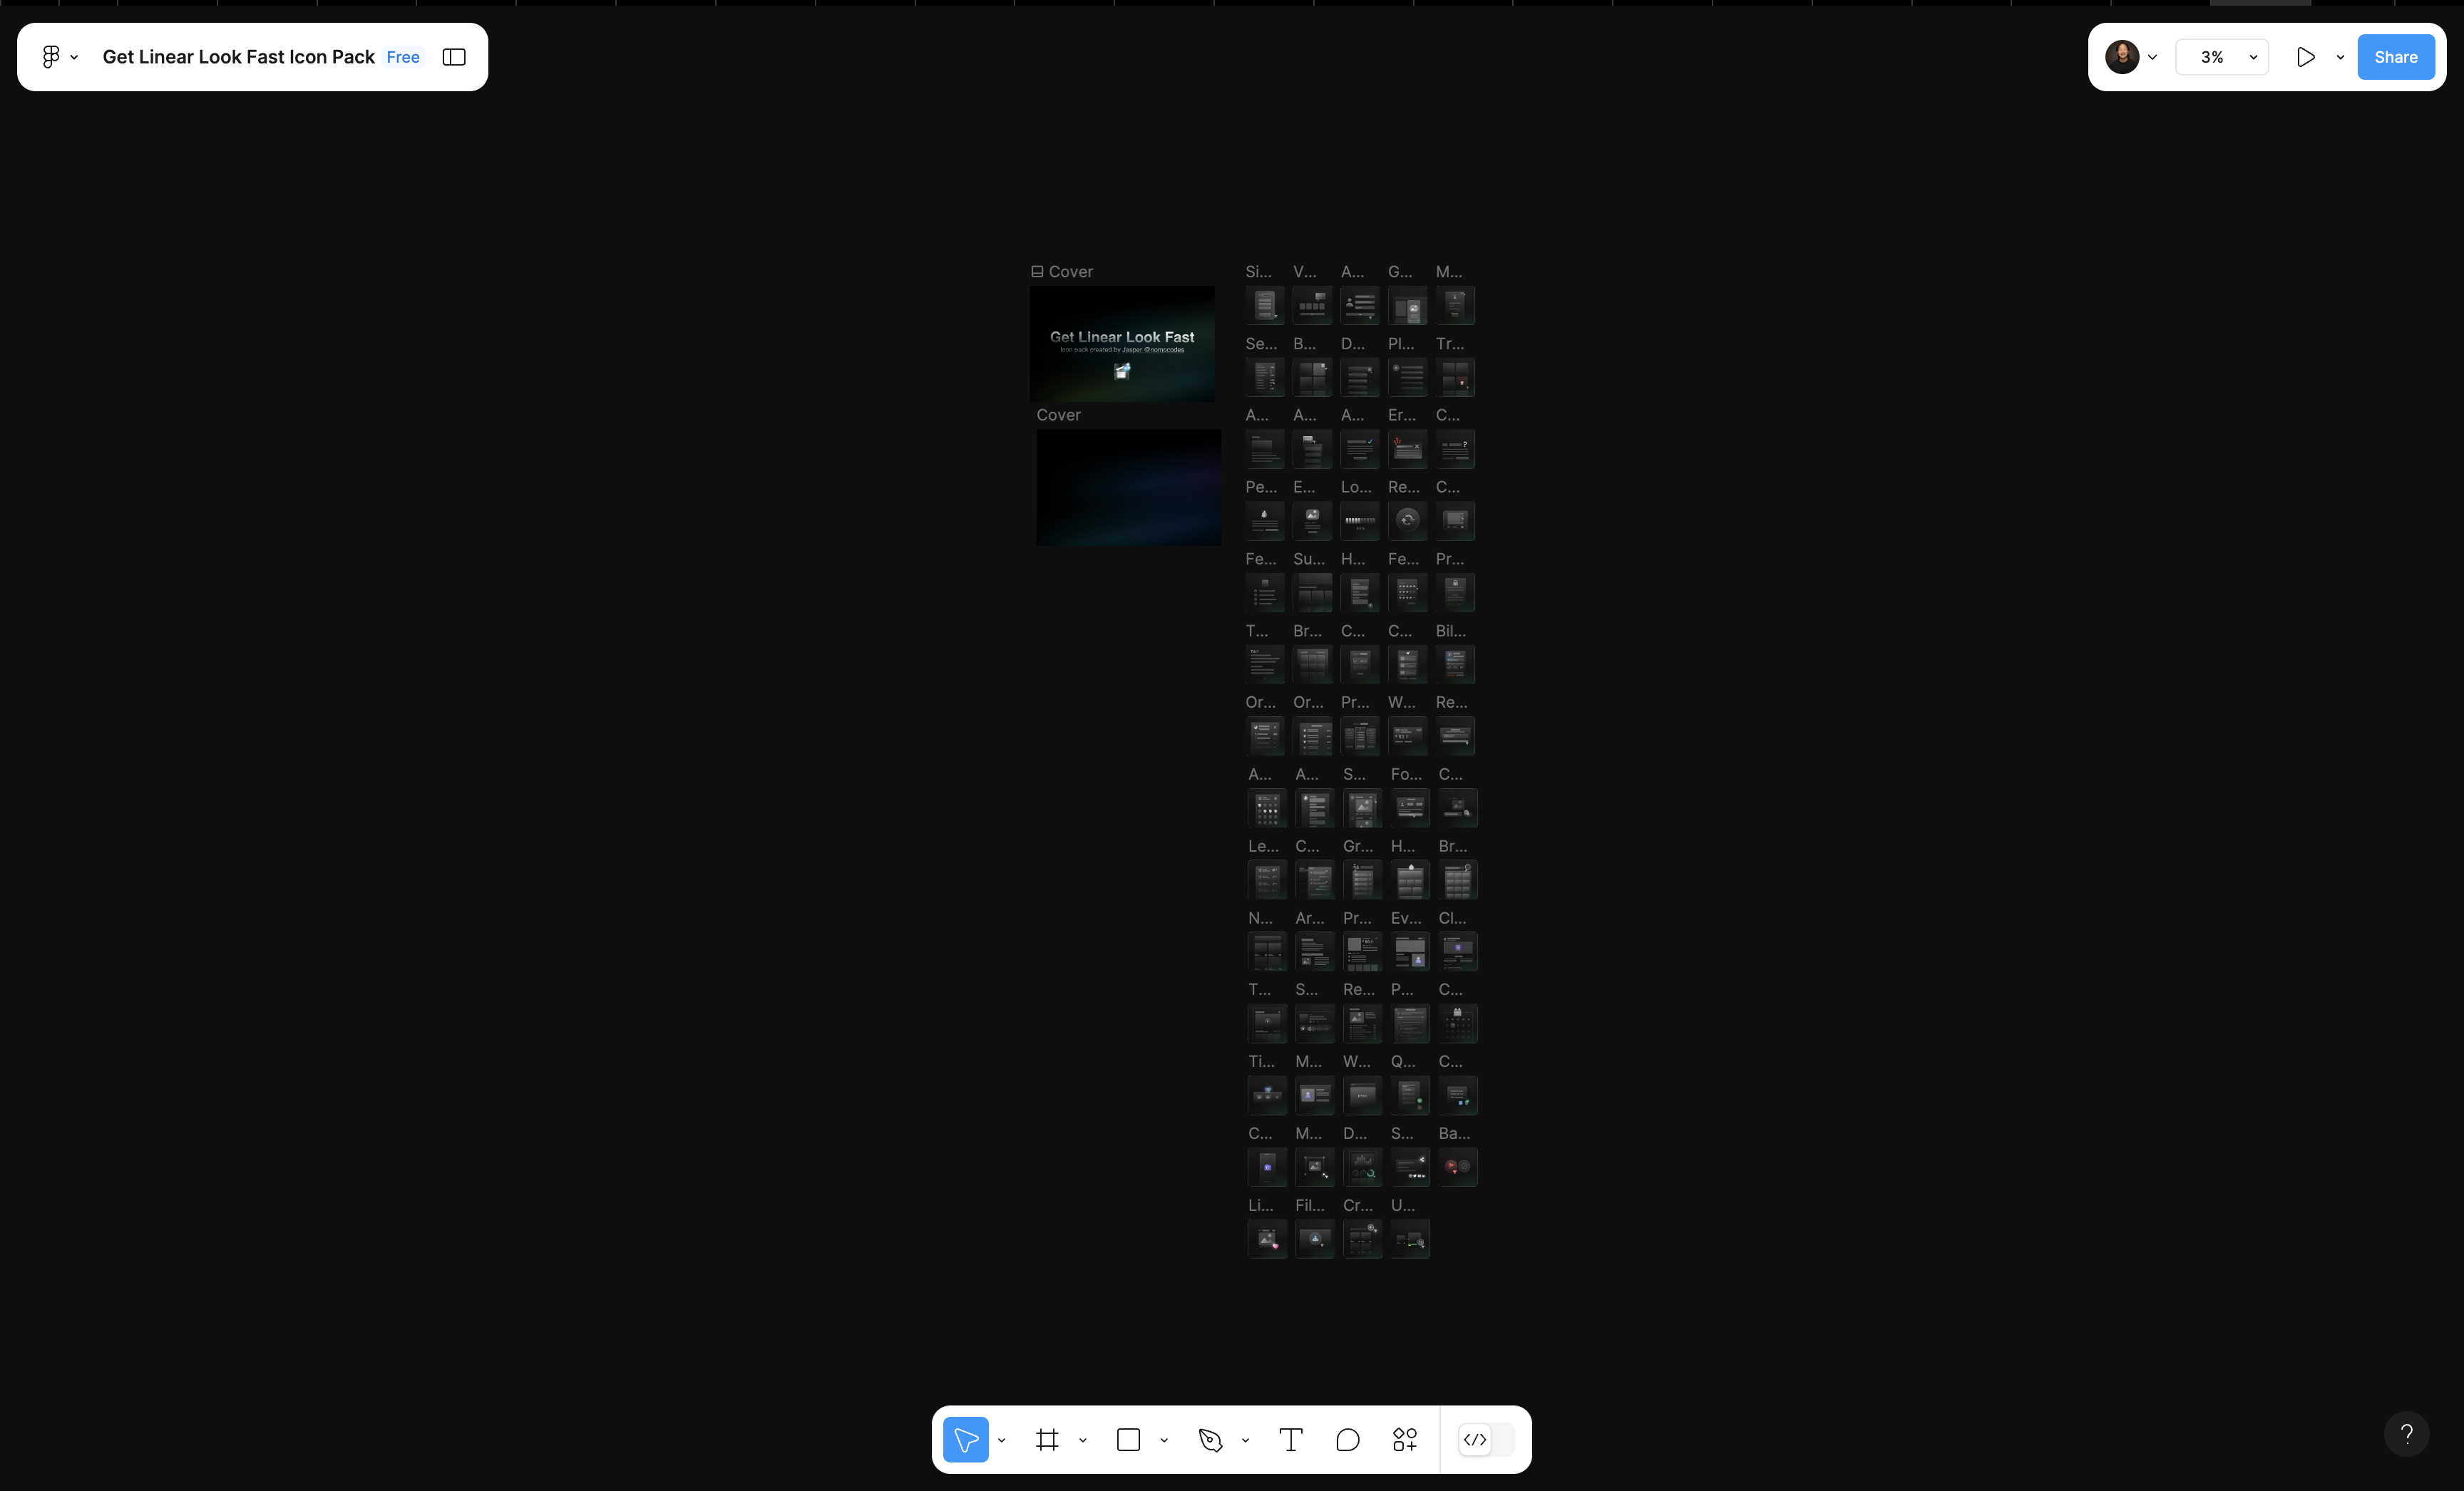Screen dimensions: 2464x1491
Task: Select the Rectangle shape tool
Action: 1128,1439
